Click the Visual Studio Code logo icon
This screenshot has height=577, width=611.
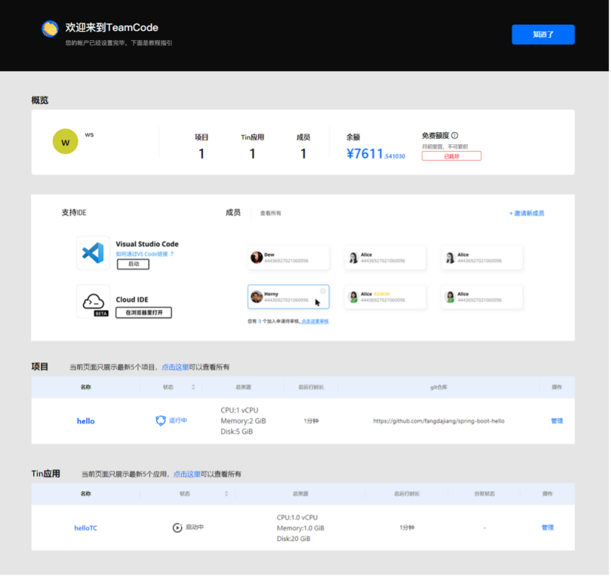tap(94, 253)
